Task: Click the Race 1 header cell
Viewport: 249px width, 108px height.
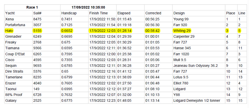Action: pos(32,7)
